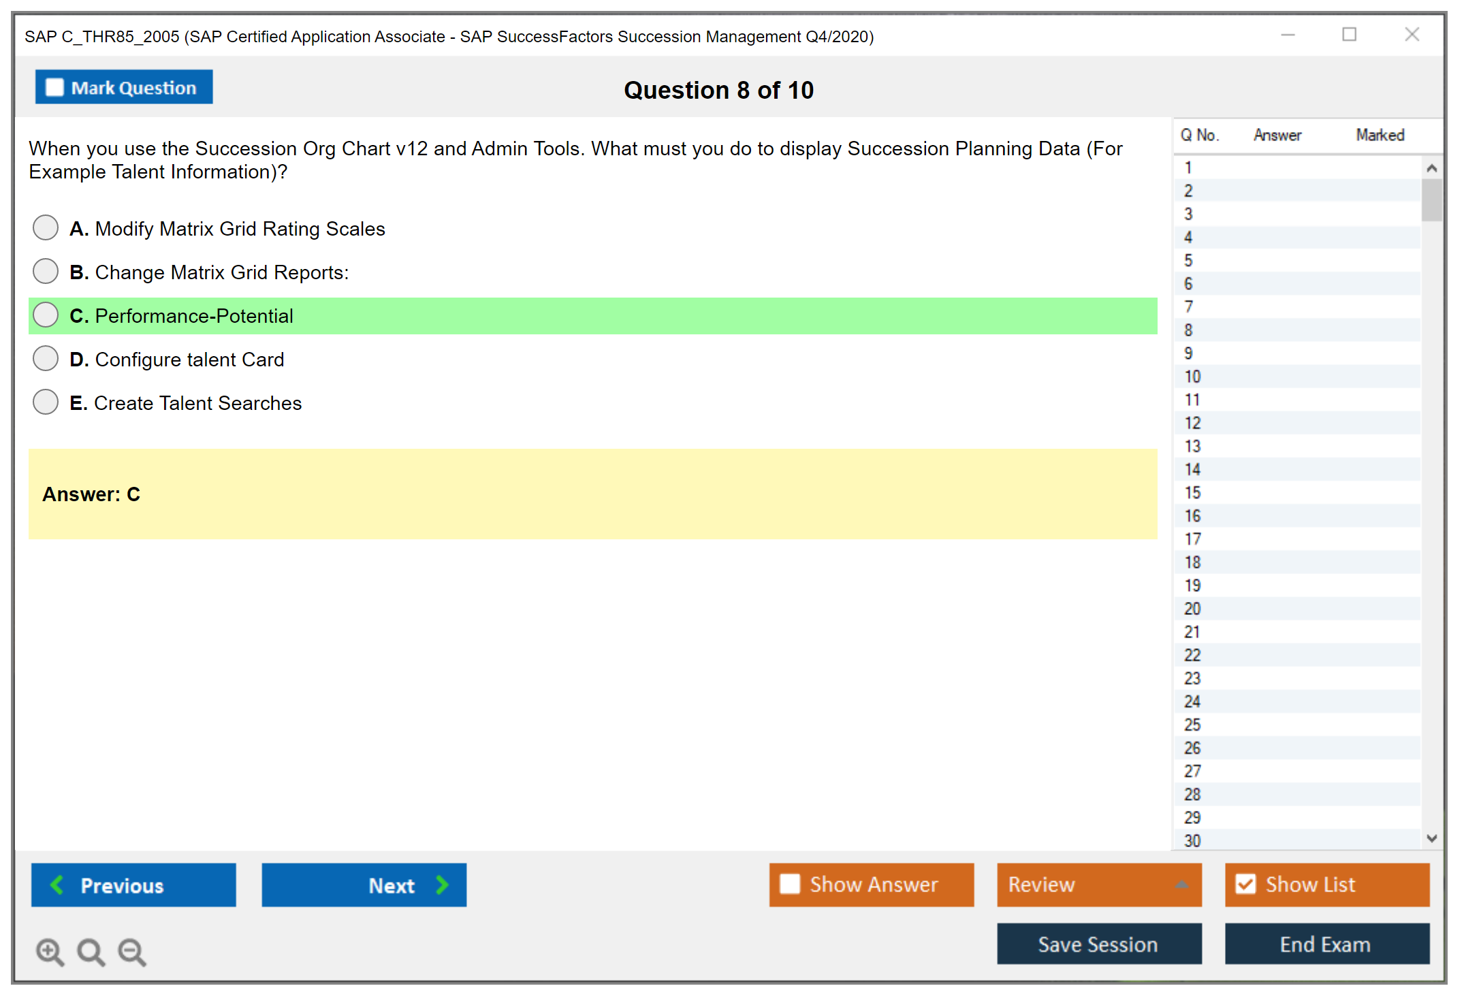The width and height of the screenshot is (1464, 1001).
Task: Select option A Modify Matrix Grid Rating Scales
Action: coord(46,227)
